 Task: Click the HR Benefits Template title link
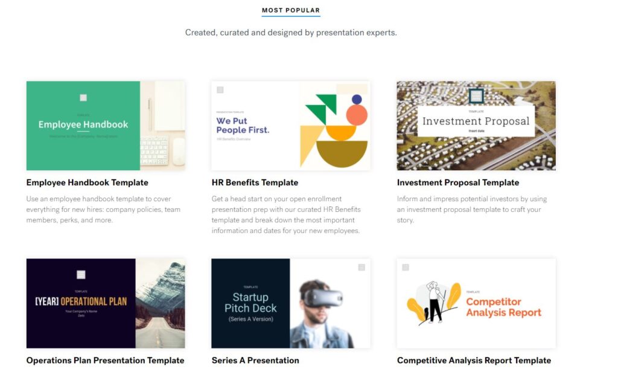[255, 182]
